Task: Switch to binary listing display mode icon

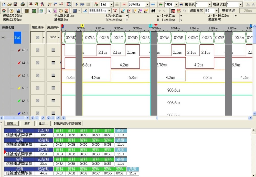Action: point(34,11)
